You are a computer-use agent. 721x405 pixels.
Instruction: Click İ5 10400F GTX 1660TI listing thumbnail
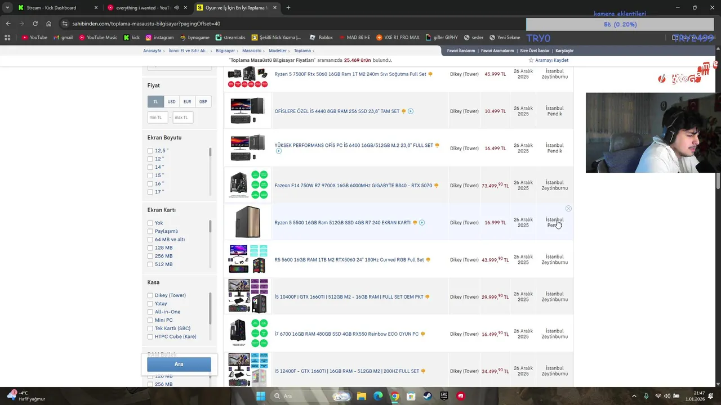point(248,296)
